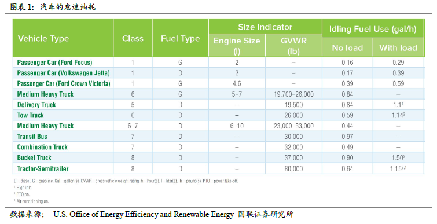The height and width of the screenshot is (224, 437).
Task: Select the Combination Truck row label
Action: click(x=42, y=147)
